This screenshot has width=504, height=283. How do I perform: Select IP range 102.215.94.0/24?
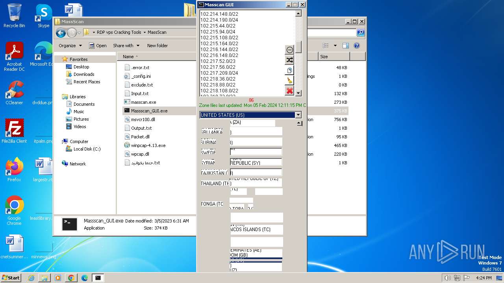218,31
